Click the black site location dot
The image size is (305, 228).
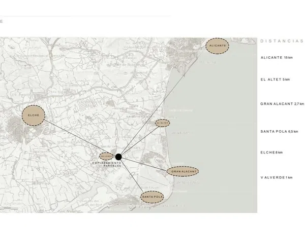[x=118, y=157]
